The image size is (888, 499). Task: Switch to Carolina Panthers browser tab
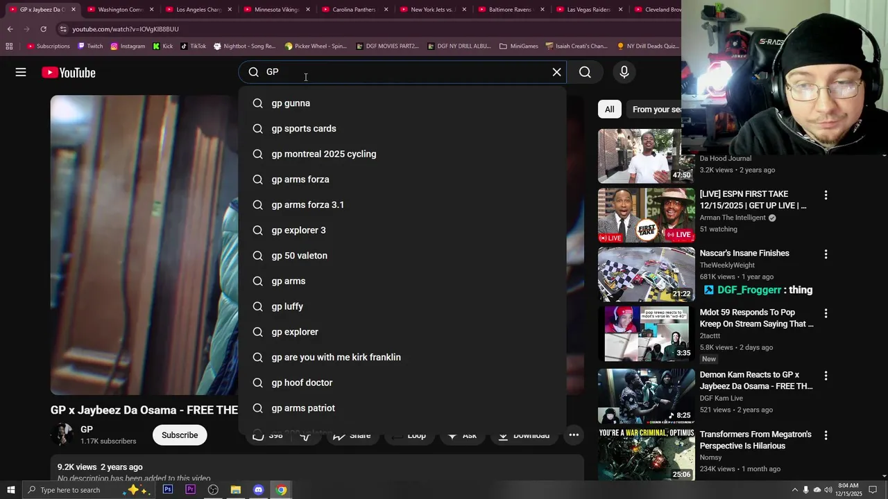pyautogui.click(x=354, y=10)
